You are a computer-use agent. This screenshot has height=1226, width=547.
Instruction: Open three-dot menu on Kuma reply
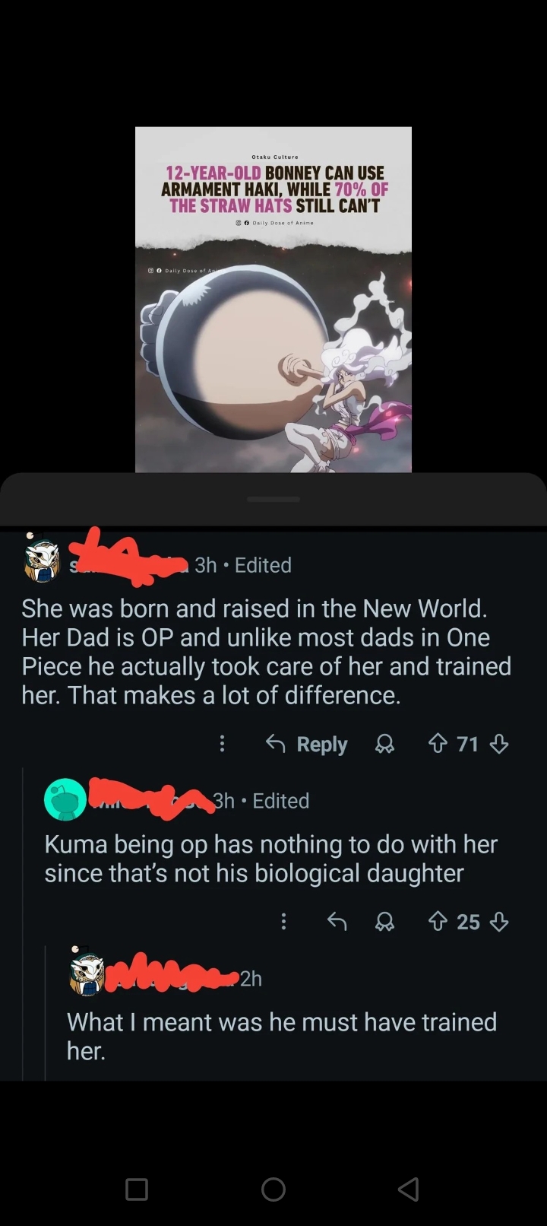point(283,922)
